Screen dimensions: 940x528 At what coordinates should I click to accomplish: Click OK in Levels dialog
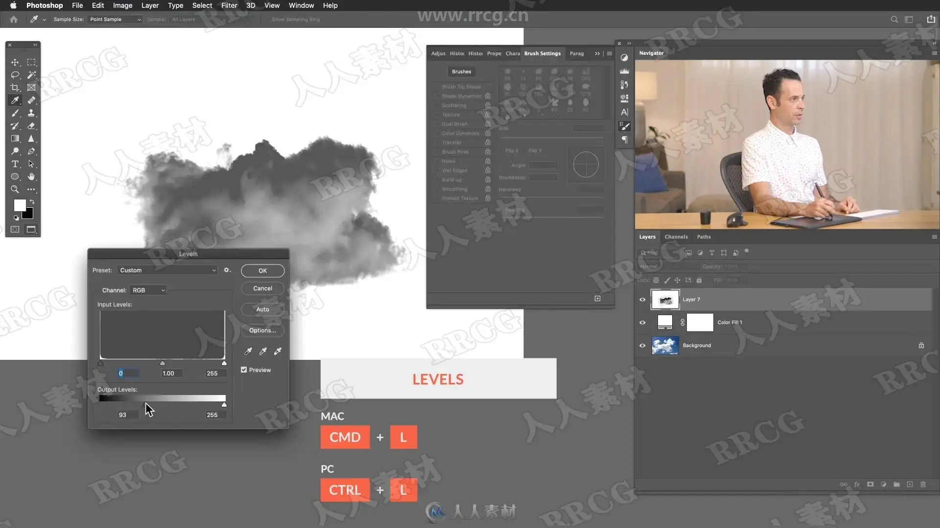pyautogui.click(x=262, y=271)
